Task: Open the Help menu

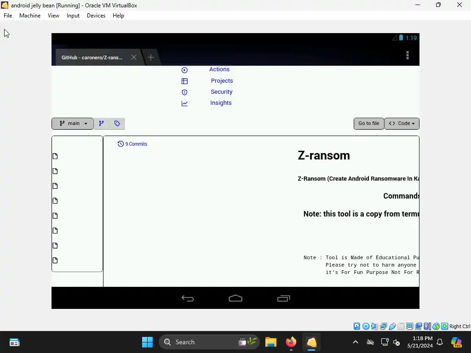Action: pos(118,16)
